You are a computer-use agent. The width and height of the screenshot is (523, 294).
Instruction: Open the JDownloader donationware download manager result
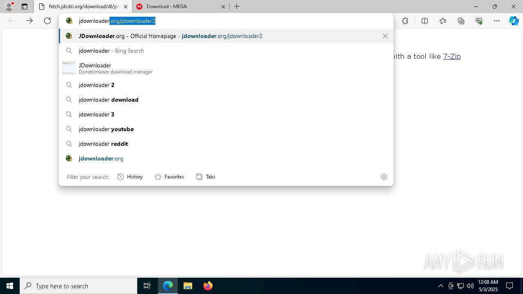226,68
